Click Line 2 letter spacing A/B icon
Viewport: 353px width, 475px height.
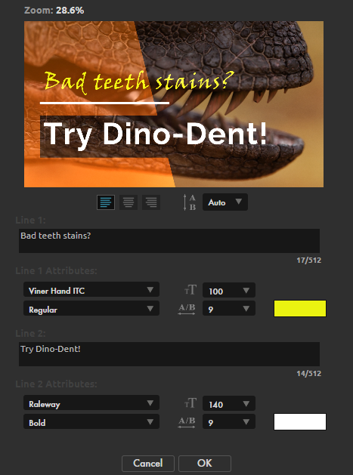pos(187,422)
